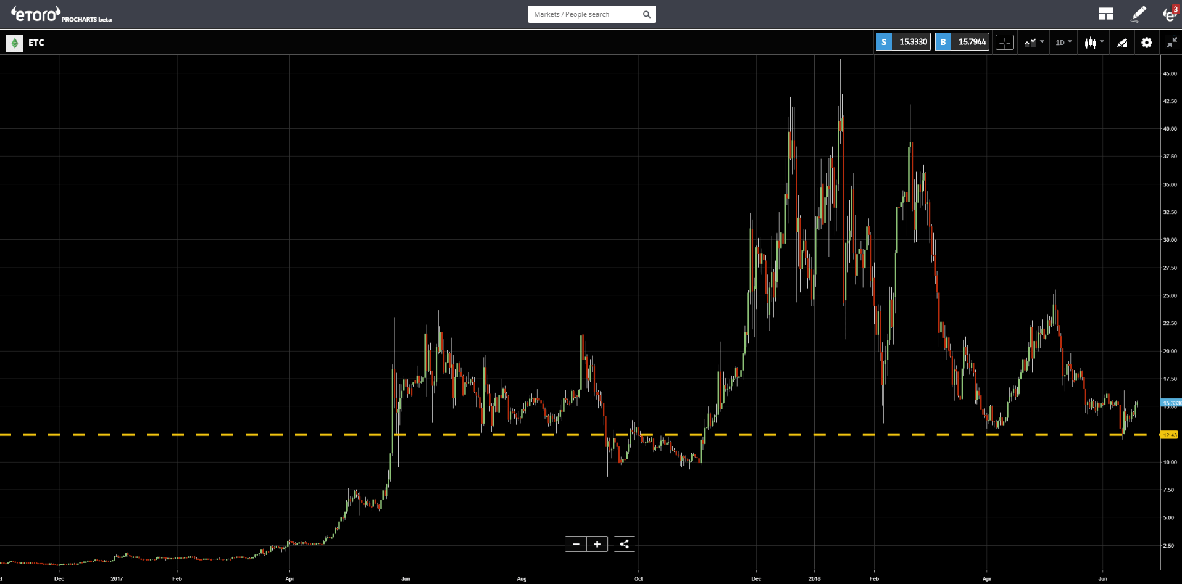Click the Buy button at 15.7944
The width and height of the screenshot is (1182, 584).
pyautogui.click(x=962, y=42)
